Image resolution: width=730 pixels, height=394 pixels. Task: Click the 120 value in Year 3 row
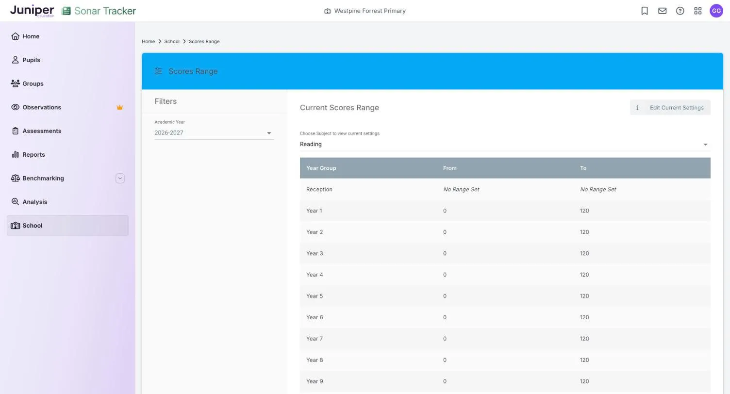click(x=584, y=254)
